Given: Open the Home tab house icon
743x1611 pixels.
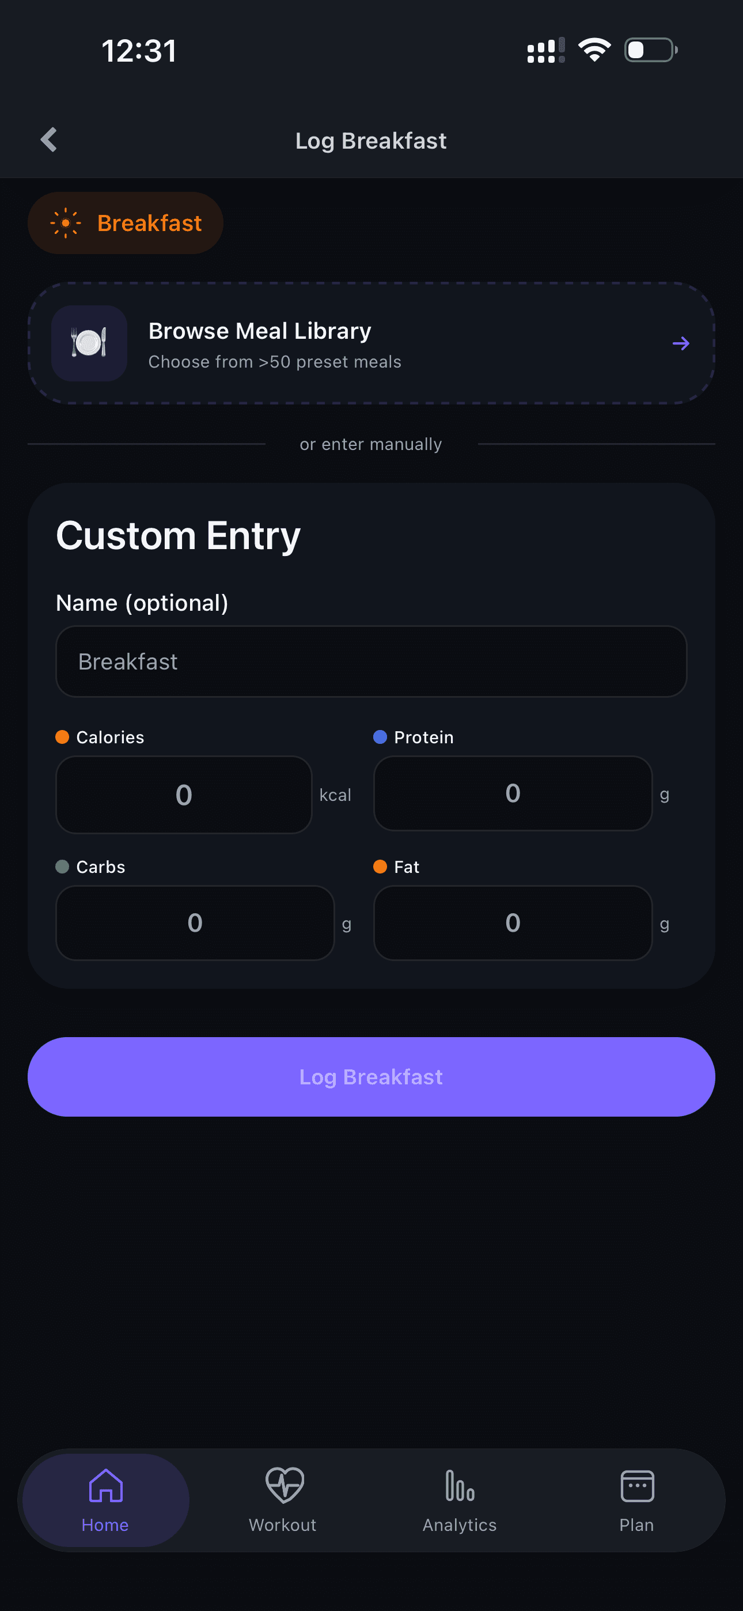Looking at the screenshot, I should point(106,1485).
